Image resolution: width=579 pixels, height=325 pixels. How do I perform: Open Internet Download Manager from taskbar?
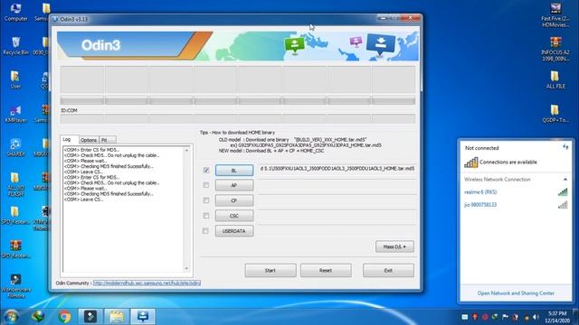tap(38, 317)
